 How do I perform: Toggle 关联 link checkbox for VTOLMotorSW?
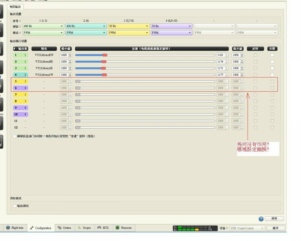coord(272,75)
